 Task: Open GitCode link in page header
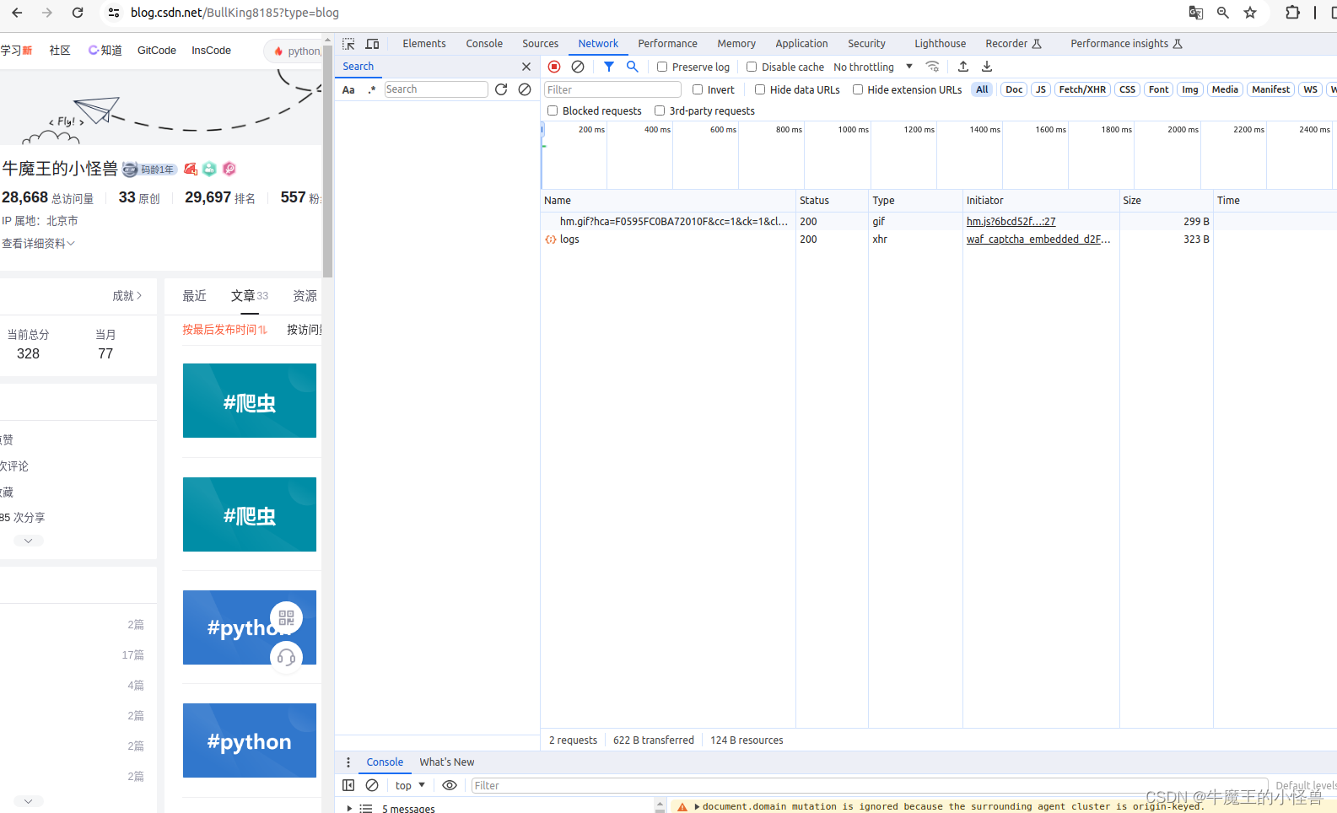(x=157, y=51)
